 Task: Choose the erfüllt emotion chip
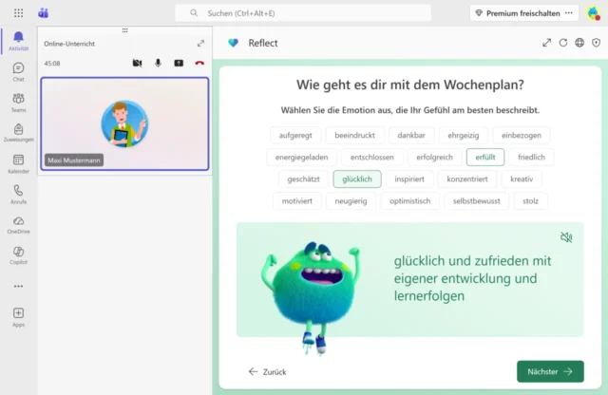click(485, 157)
